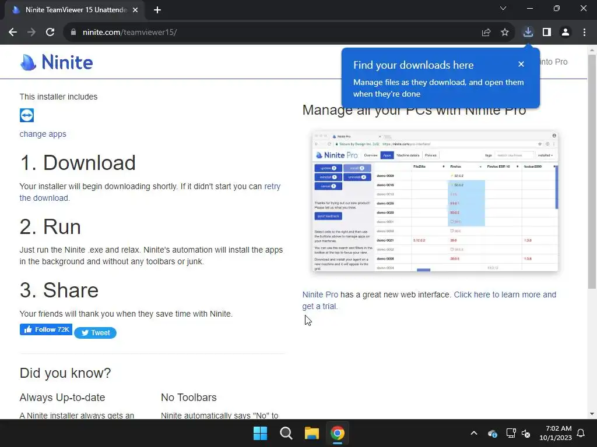Viewport: 597px width, 447px height.
Task: Select the Ninite TeamViewer 15 Unattended tab
Action: coord(74,10)
